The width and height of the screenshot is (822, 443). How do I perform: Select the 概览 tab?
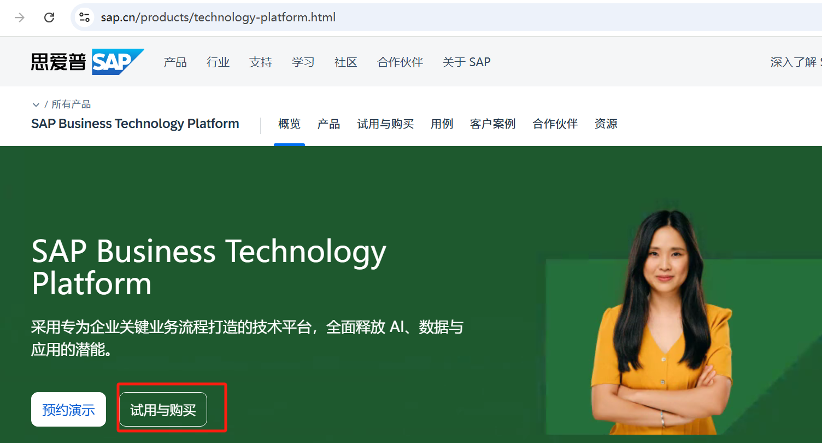289,124
